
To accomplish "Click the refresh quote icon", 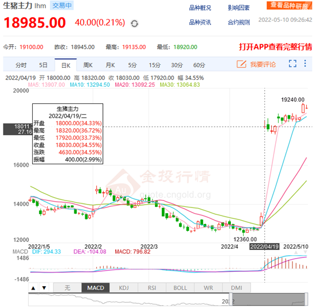I will [x=134, y=24].
